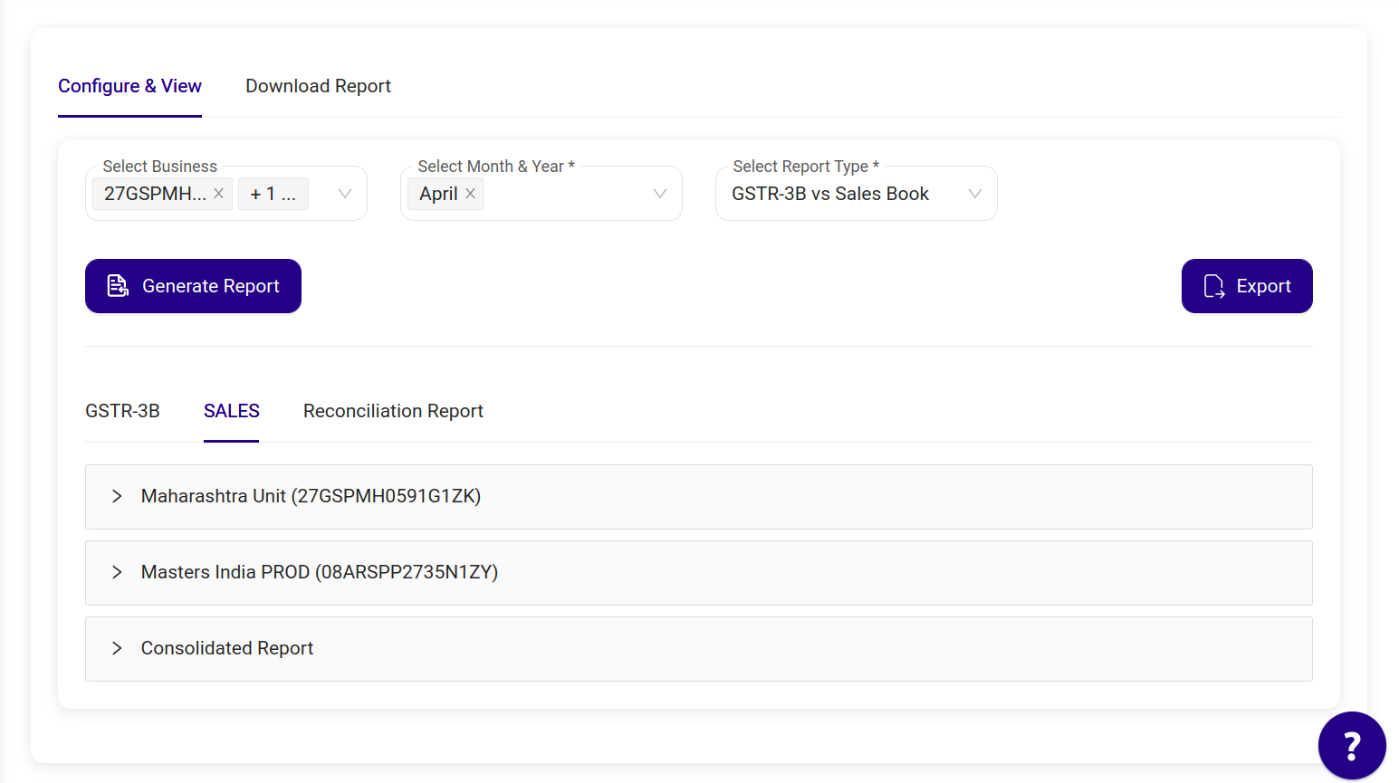Open the Month & Year dropdown arrow
The image size is (1399, 783).
[659, 194]
